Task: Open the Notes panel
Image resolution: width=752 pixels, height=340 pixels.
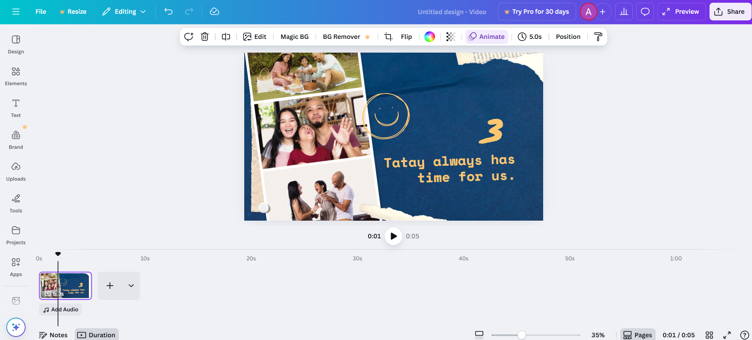Action: point(53,335)
